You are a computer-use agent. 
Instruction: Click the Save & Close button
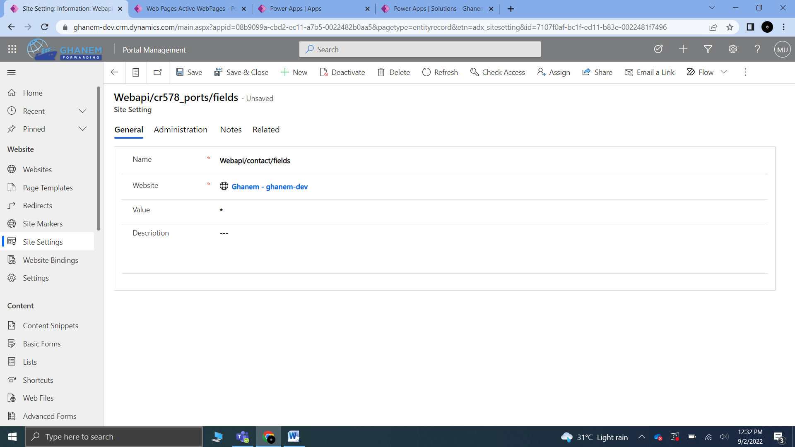(241, 72)
